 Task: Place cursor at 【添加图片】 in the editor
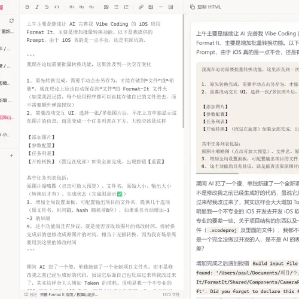(41, 137)
